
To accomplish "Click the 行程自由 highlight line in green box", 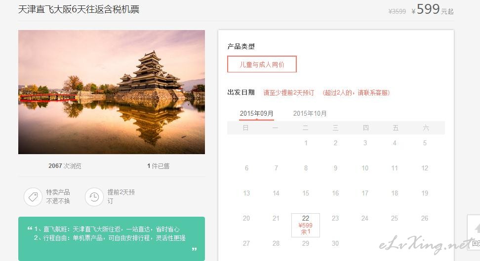I will 110,238.
